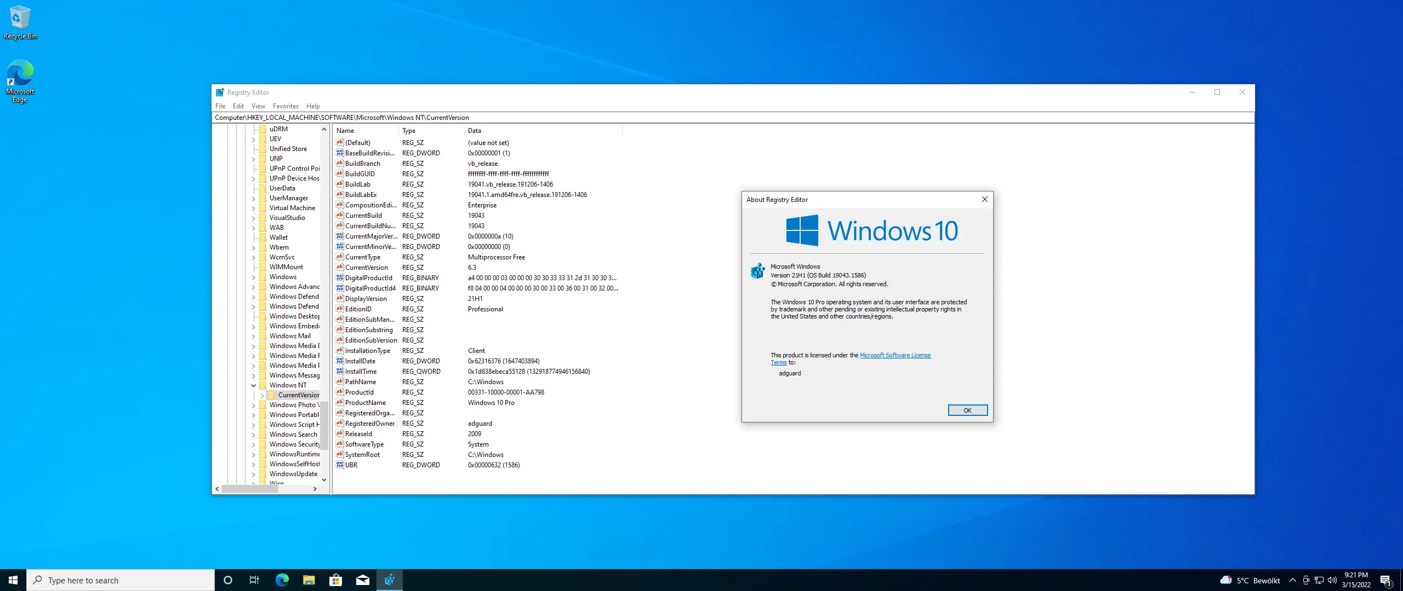The image size is (1403, 591).
Task: Click the weather icon in system tray
Action: [x=1226, y=580]
